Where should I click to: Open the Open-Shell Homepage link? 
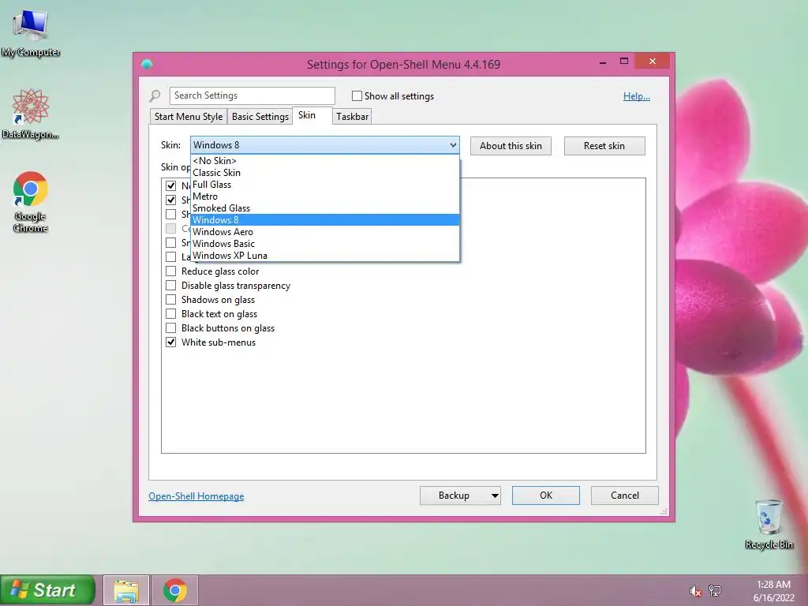tap(196, 496)
